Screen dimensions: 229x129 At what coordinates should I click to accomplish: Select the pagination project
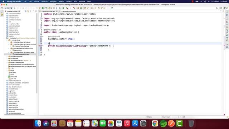[12, 91]
